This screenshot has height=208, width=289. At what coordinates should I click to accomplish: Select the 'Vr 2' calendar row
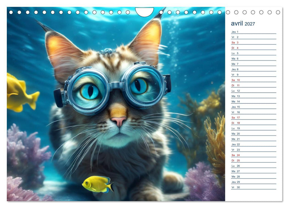[x=253, y=37]
